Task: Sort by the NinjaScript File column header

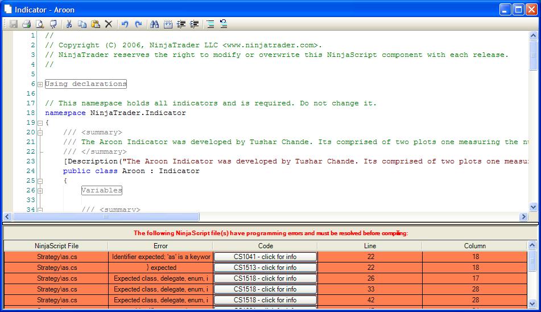Action: pyautogui.click(x=56, y=246)
